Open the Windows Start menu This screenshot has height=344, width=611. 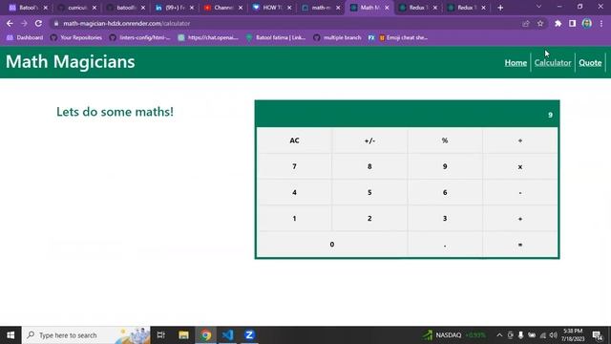point(11,335)
